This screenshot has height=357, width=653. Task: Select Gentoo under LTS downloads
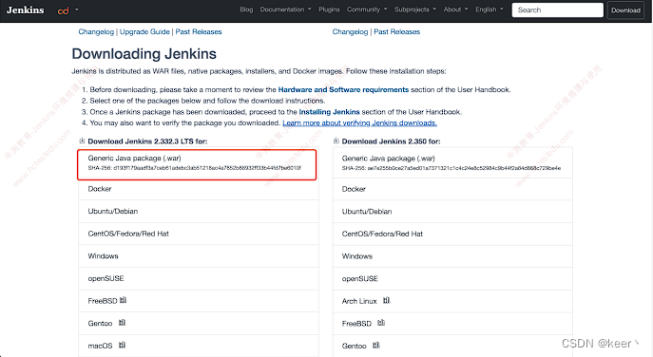(199, 324)
